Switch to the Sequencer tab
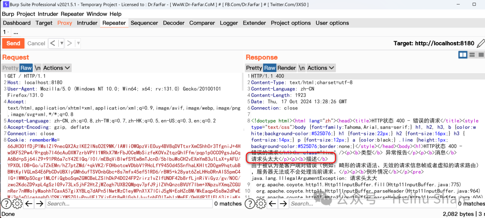This screenshot has height=218, width=485. point(145,23)
